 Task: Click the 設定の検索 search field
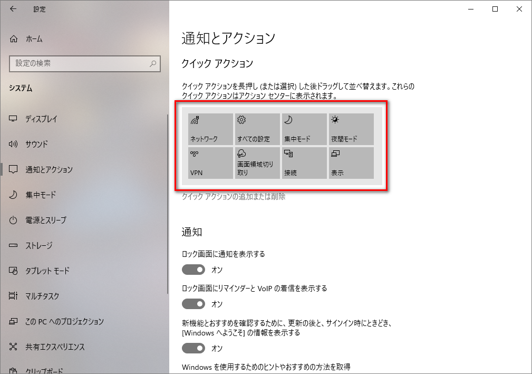coord(79,63)
